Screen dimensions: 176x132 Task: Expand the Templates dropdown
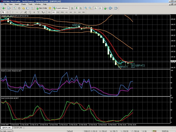[117, 8]
